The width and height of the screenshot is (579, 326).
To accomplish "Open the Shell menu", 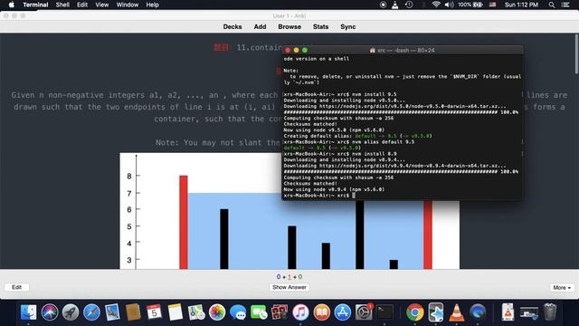I will (x=62, y=5).
